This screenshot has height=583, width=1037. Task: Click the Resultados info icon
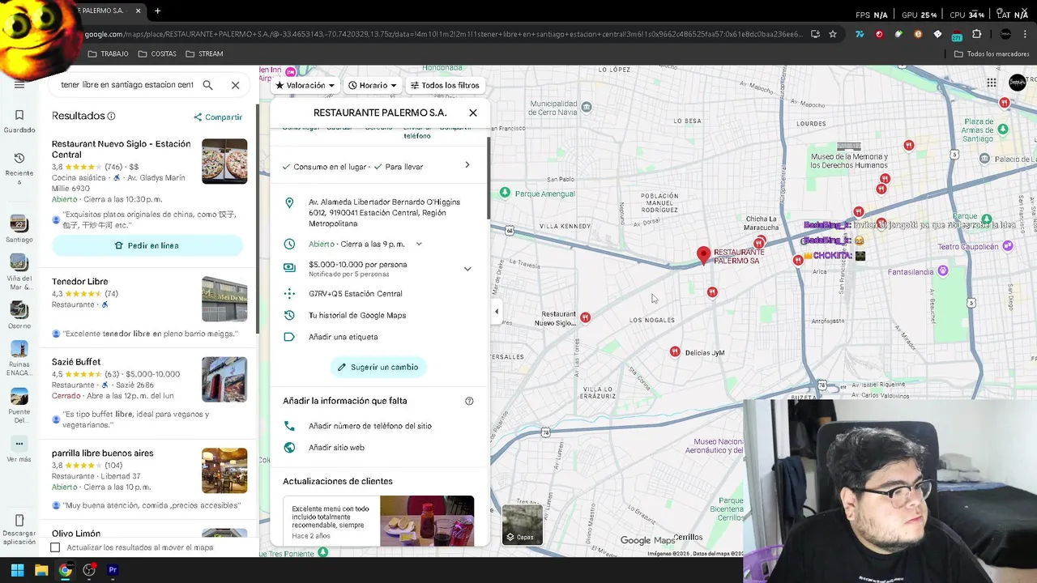(x=111, y=116)
